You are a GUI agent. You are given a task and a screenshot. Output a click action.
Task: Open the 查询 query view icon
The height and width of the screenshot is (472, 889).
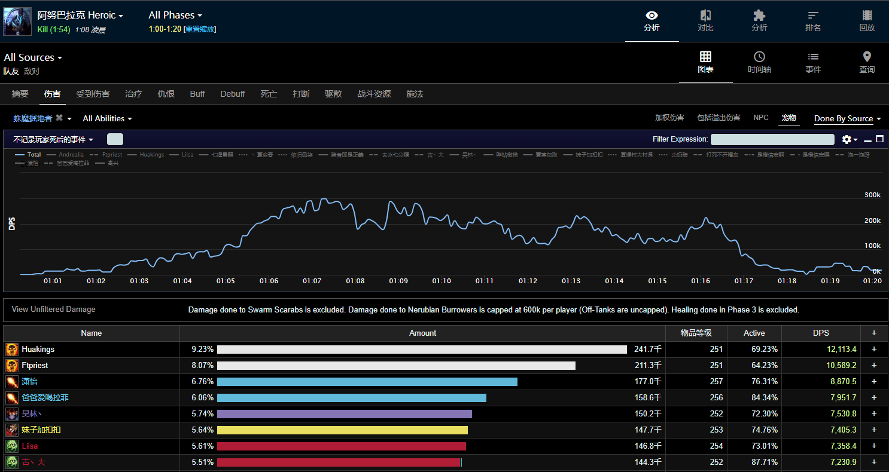point(867,62)
